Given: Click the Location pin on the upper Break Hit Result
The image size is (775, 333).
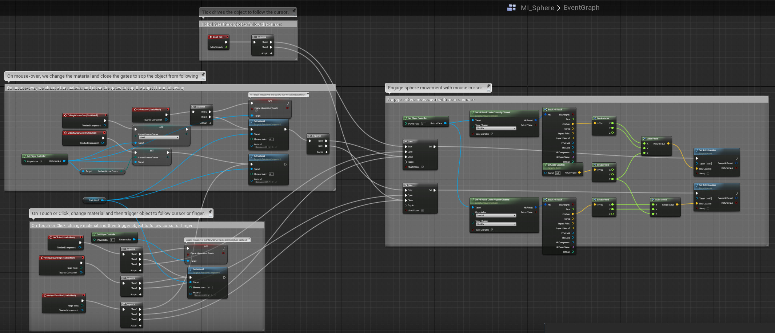Looking at the screenshot, I should pos(573,124).
